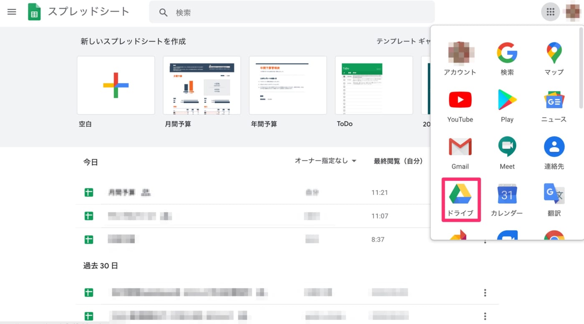Screen dimensions: 584x324
Task: Open spreadsheet last viewed at 8:37
Action: tap(254, 239)
